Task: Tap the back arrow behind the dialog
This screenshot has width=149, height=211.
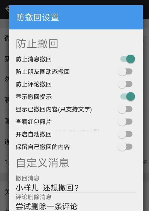Action: (x=7, y=8)
